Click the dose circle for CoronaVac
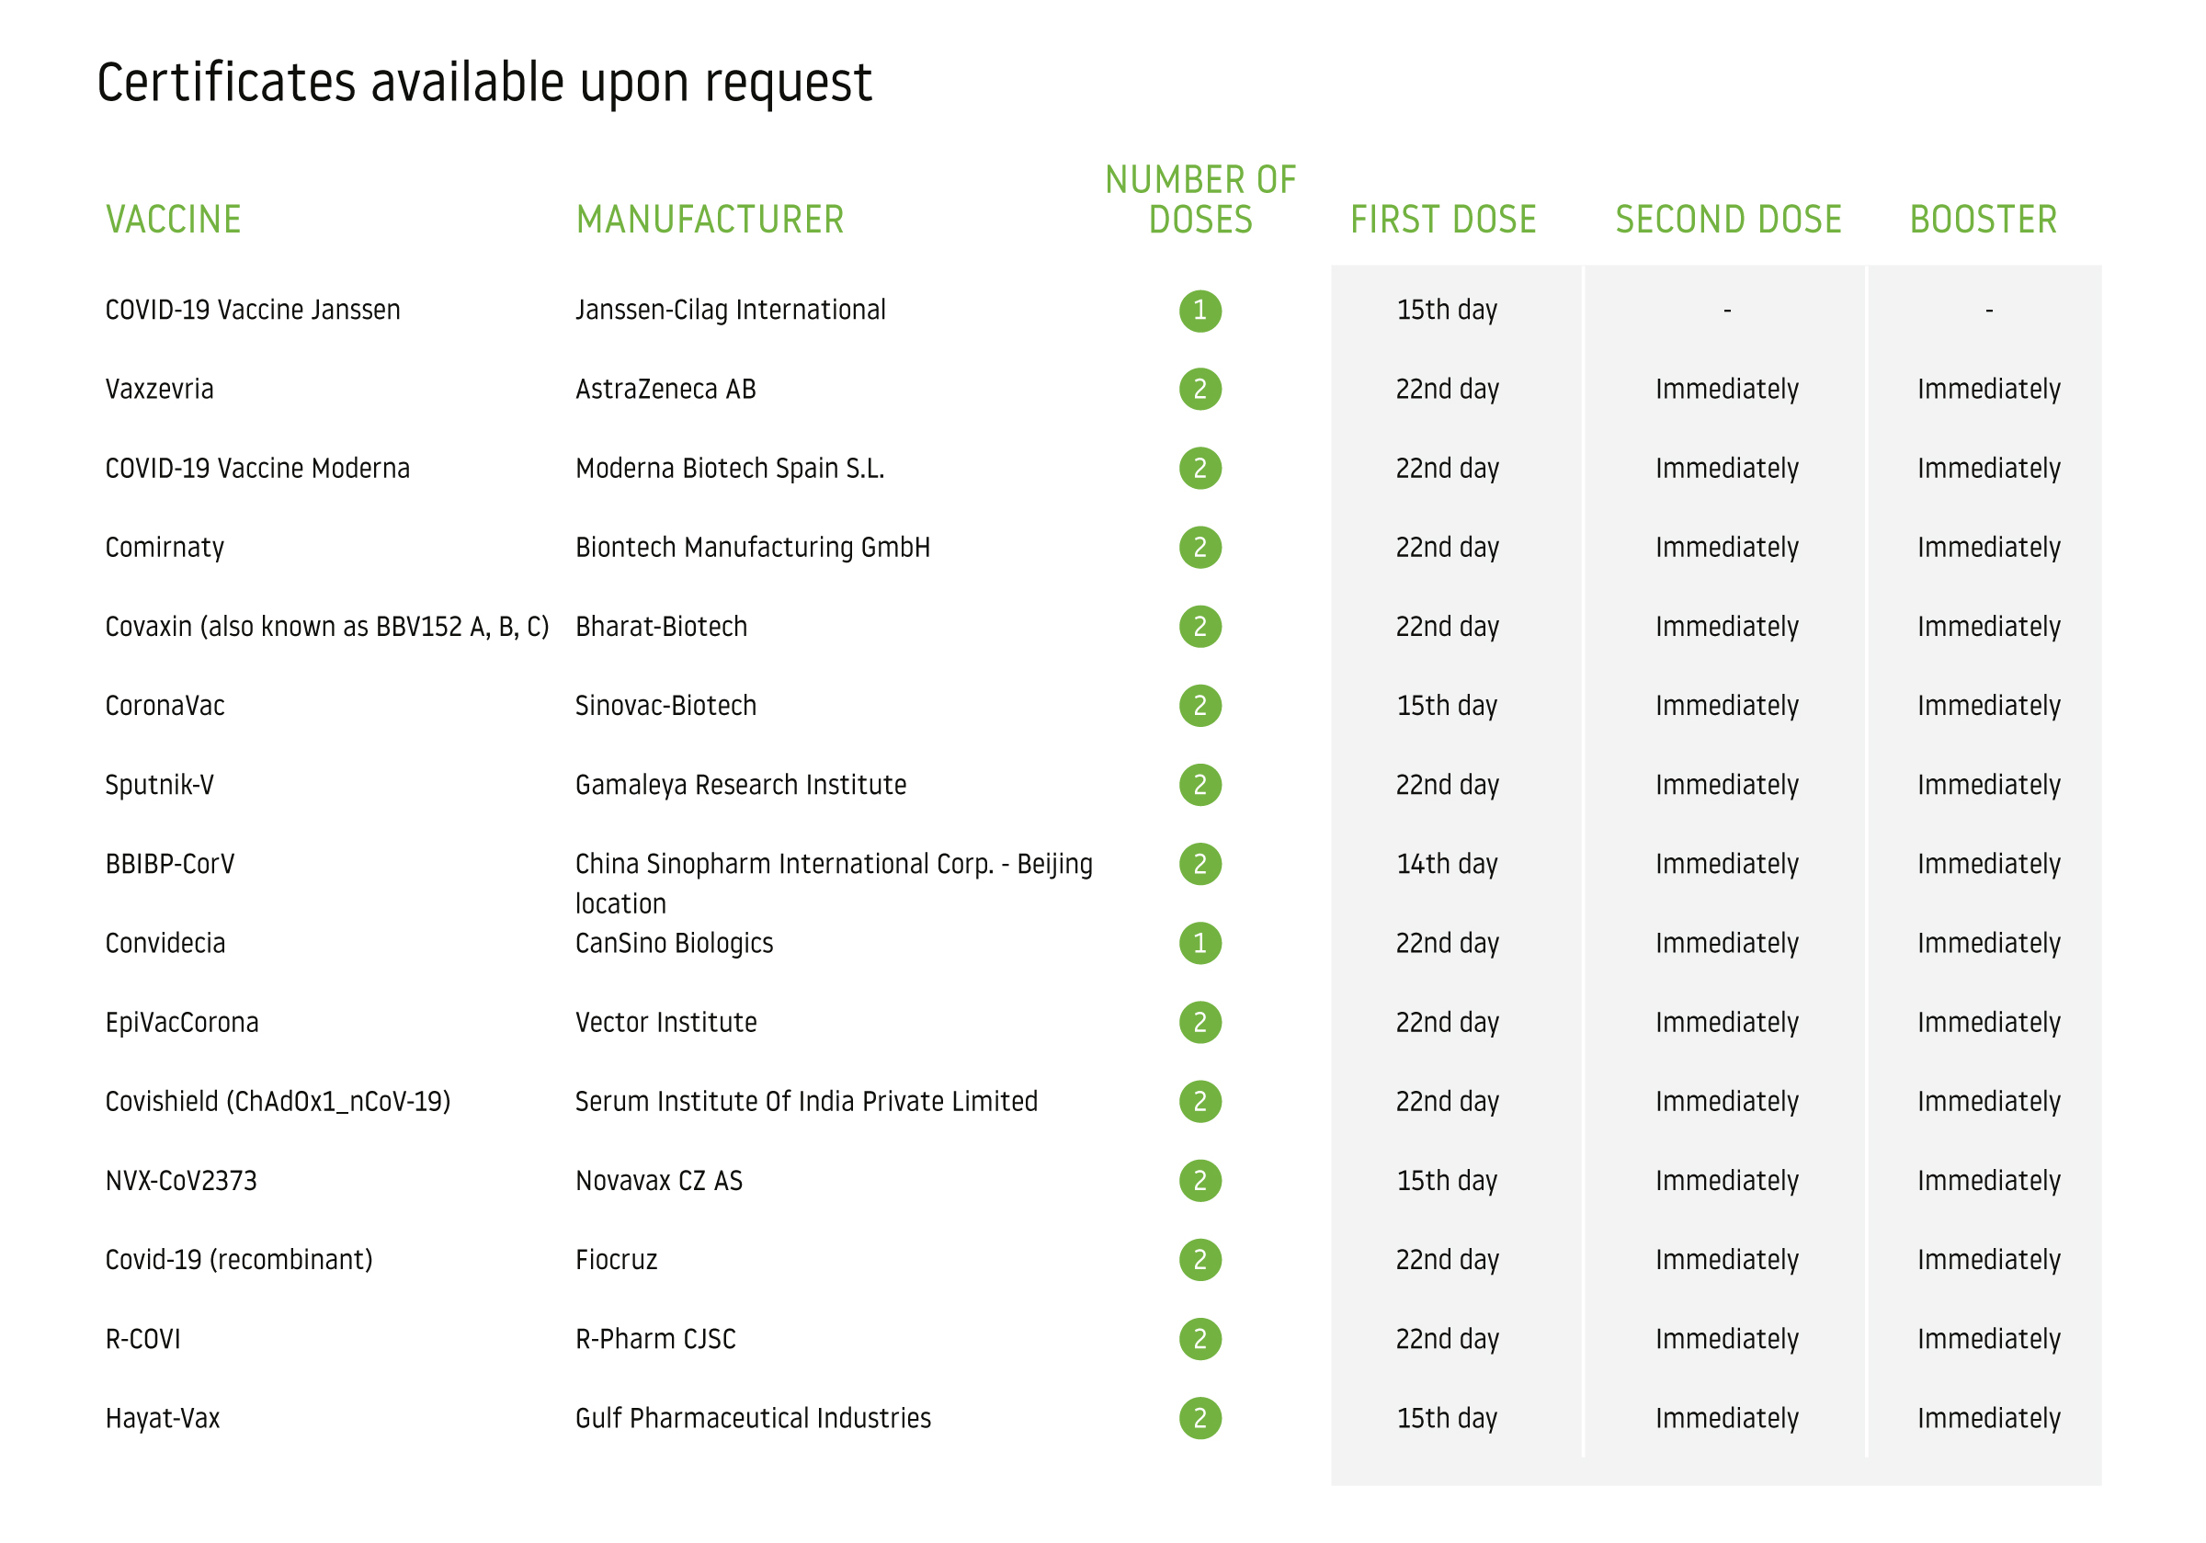Image resolution: width=2206 pixels, height=1543 pixels. pyautogui.click(x=1200, y=704)
